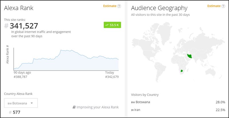Screen dimensions: 229x118
Task: Click the Estimate label in Audience Geography panel
Action: pyautogui.click(x=214, y=6)
